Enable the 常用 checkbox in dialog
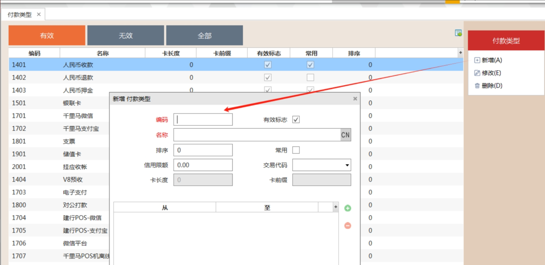The height and width of the screenshot is (265, 545). pos(296,150)
